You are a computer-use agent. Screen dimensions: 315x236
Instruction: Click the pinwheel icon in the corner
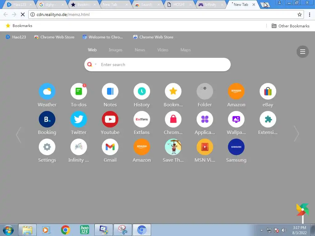[x=303, y=210]
